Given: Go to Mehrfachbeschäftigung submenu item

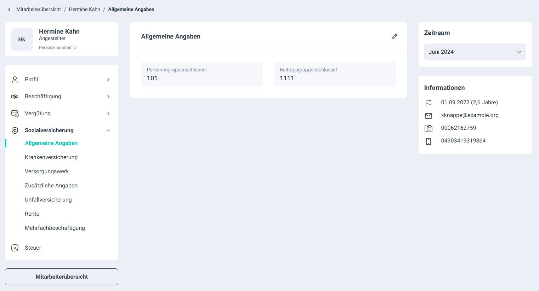Looking at the screenshot, I should point(55,228).
